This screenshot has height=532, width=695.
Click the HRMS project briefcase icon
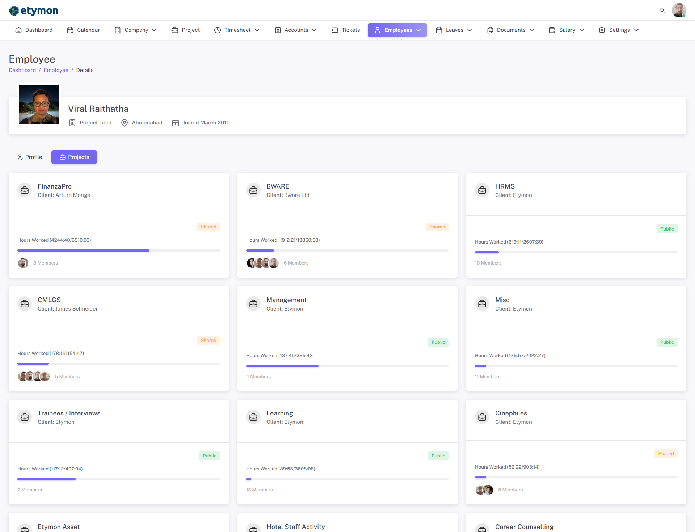482,190
